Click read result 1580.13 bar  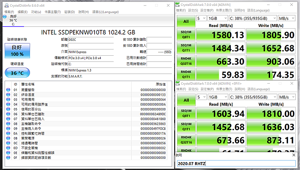pos(221,35)
